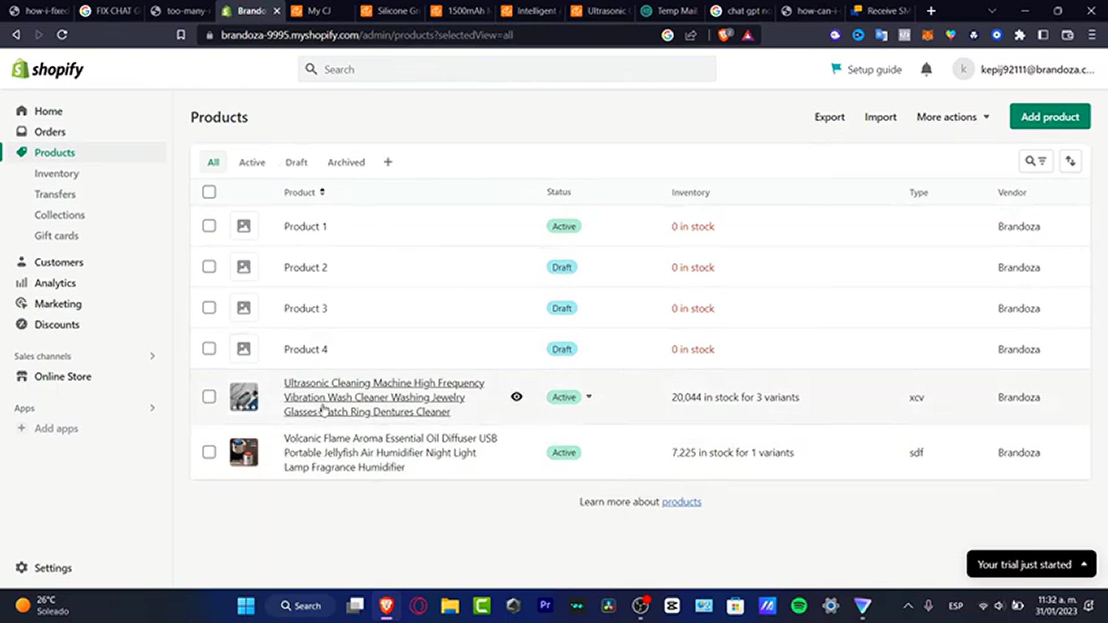Open Spotify from the taskbar
The height and width of the screenshot is (623, 1108).
(x=799, y=605)
